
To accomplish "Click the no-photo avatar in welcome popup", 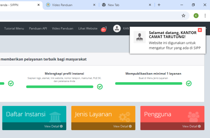I will (139, 37).
